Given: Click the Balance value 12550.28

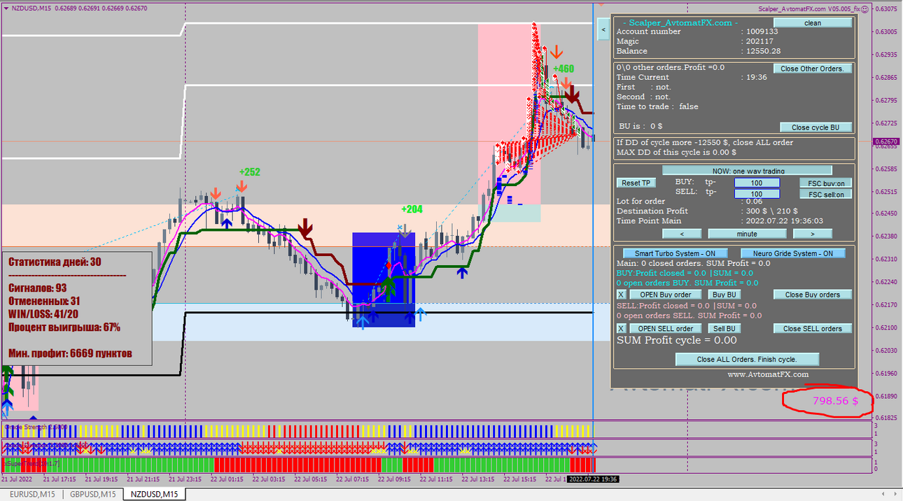Looking at the screenshot, I should [x=764, y=51].
